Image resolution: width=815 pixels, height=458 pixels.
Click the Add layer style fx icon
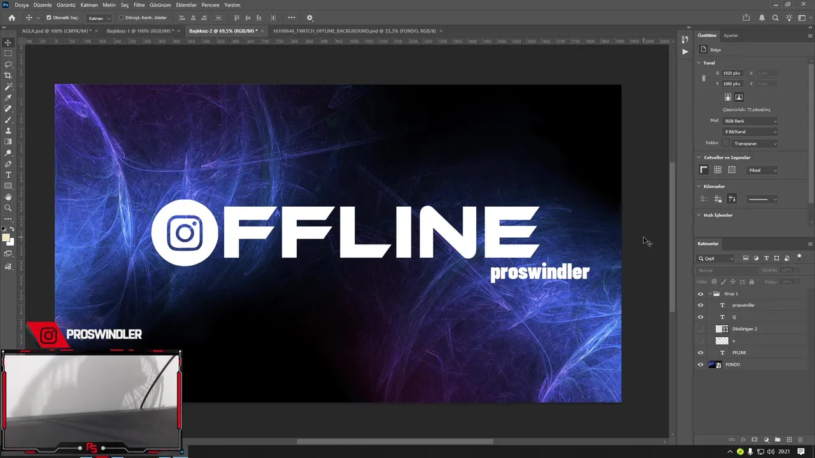click(743, 440)
